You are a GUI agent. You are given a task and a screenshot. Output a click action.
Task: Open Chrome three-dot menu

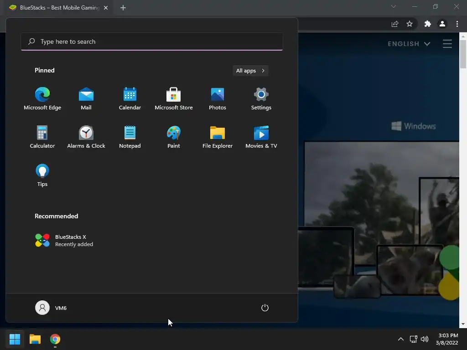pyautogui.click(x=457, y=24)
